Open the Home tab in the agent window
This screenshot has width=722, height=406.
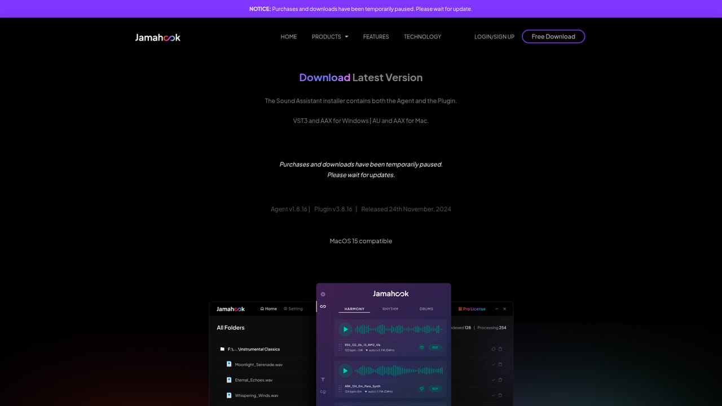point(268,309)
